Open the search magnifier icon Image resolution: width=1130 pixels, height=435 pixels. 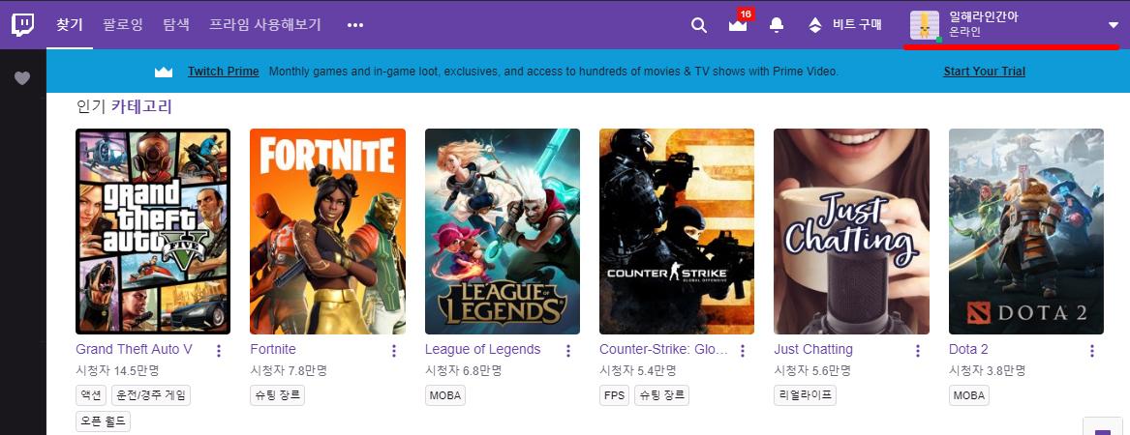[698, 25]
